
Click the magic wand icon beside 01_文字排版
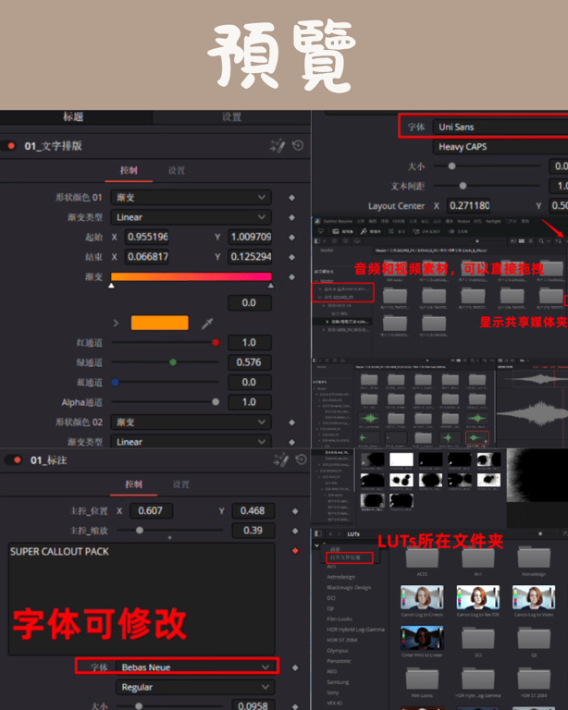click(x=278, y=146)
